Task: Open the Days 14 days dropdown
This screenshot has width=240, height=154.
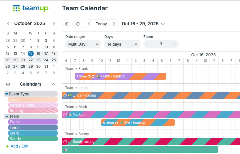Action: click(x=122, y=44)
